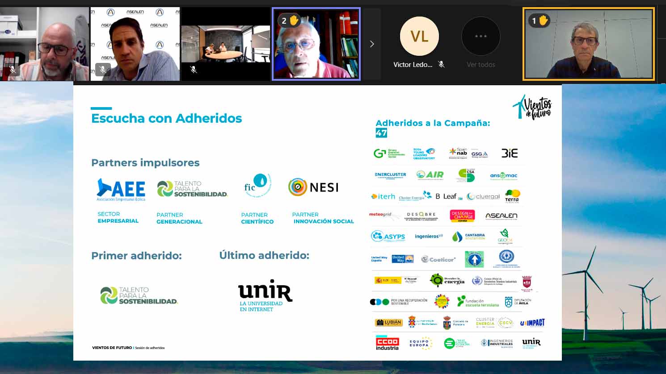
Task: Click the muted mic icon beside Victor Ledo's name
Action: pos(442,64)
